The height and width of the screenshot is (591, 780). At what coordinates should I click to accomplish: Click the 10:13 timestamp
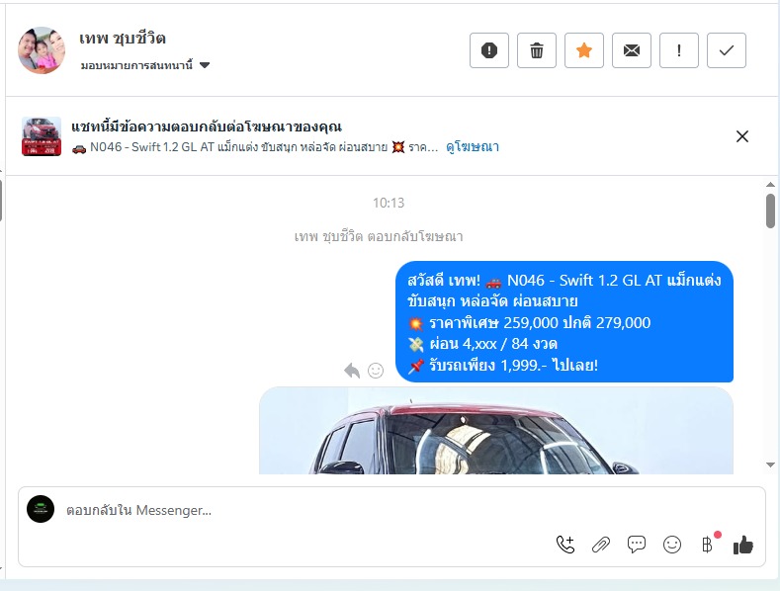pyautogui.click(x=389, y=203)
